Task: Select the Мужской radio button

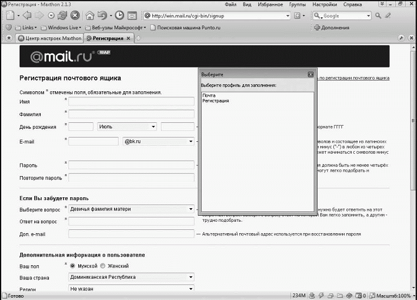Action: (72, 266)
